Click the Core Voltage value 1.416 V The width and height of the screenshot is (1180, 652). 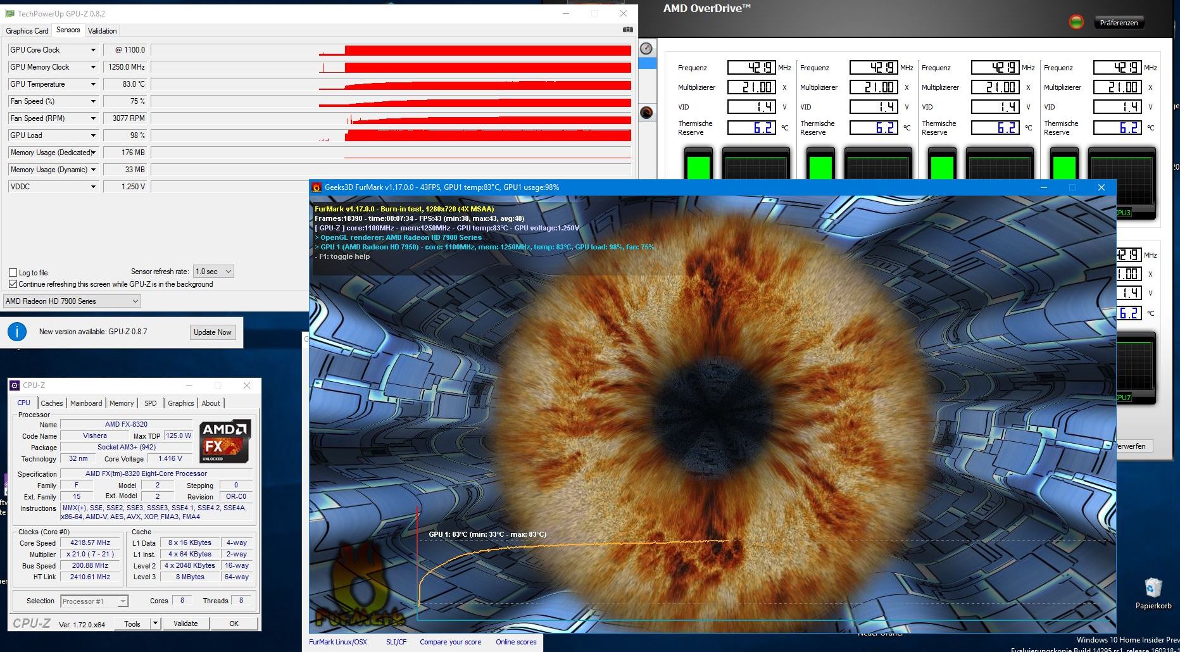click(170, 458)
